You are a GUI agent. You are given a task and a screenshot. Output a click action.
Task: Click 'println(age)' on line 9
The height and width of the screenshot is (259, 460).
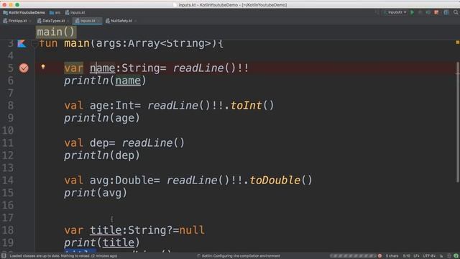(x=102, y=118)
